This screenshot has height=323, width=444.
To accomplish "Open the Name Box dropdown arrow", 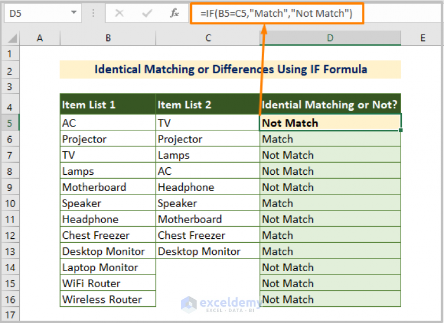I will coord(73,13).
